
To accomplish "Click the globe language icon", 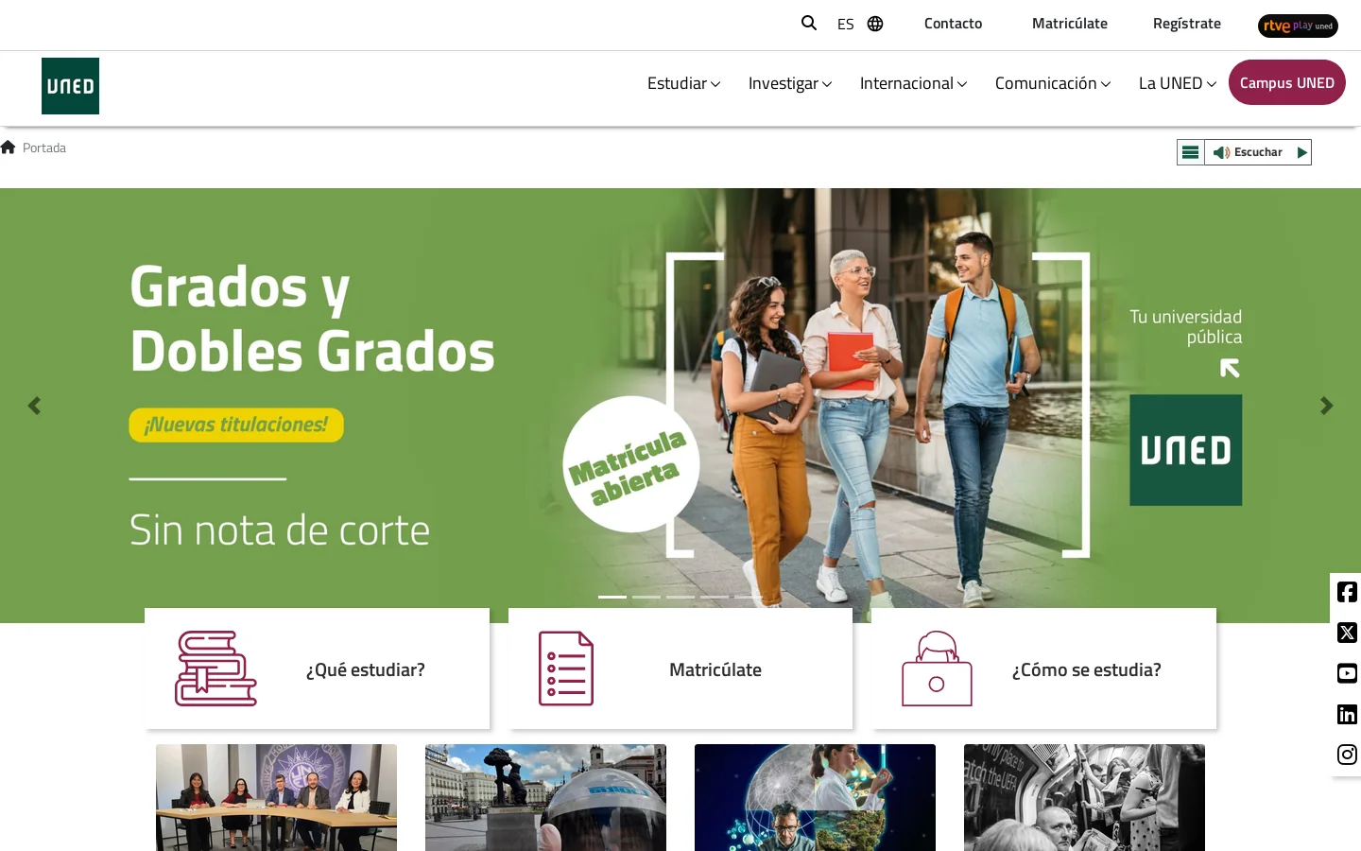I will (x=875, y=24).
